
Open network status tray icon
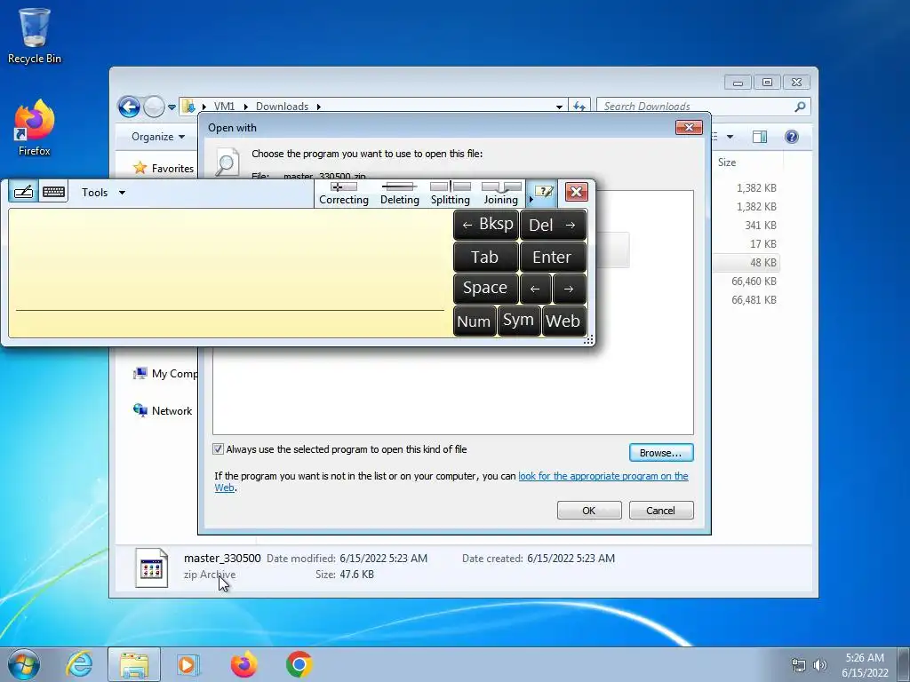click(x=799, y=665)
